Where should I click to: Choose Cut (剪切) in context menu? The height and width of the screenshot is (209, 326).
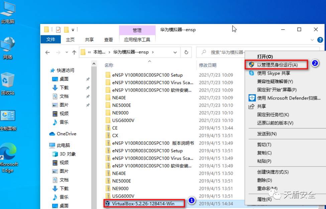coord(264,144)
